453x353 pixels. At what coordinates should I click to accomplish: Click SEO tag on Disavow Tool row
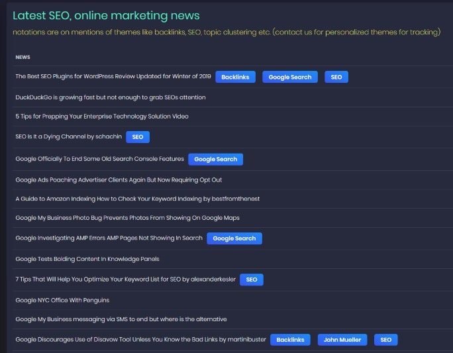(x=386, y=340)
